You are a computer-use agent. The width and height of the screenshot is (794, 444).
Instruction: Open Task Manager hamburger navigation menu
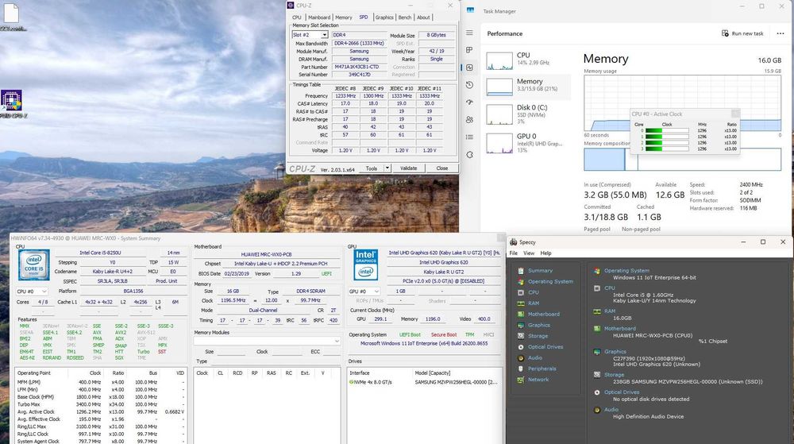pyautogui.click(x=469, y=33)
